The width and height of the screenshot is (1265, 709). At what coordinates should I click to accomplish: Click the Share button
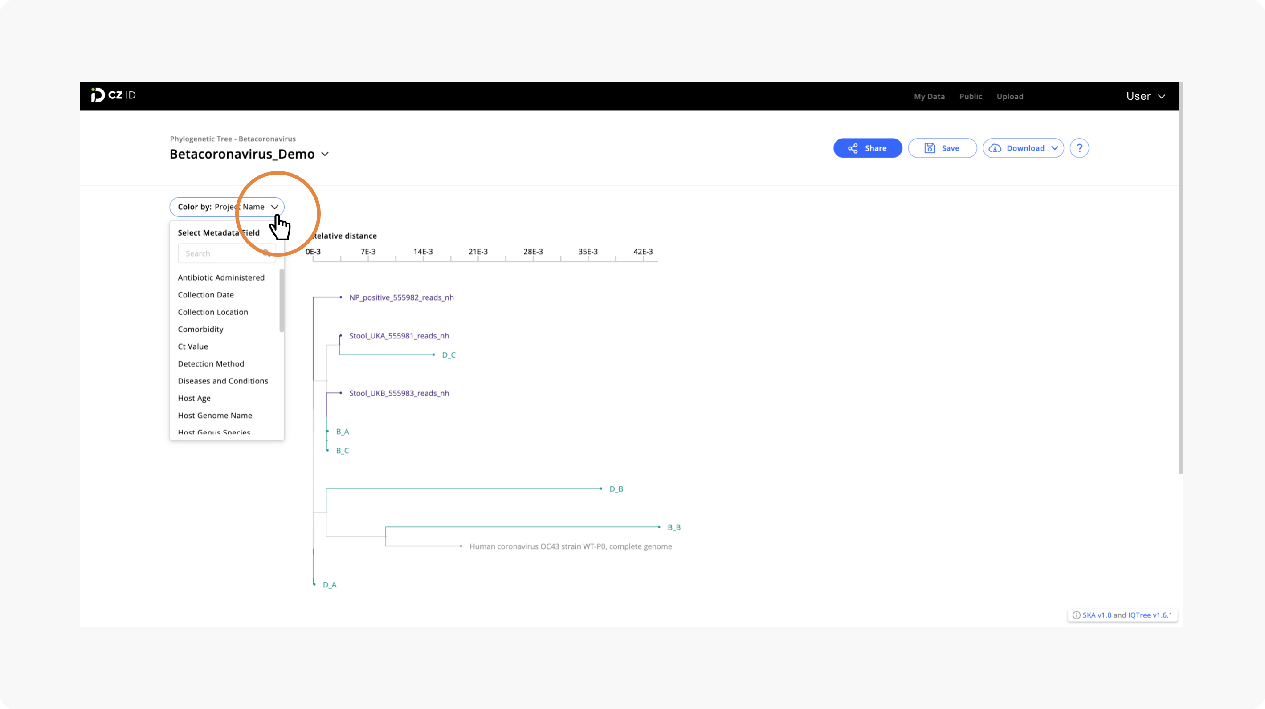[x=867, y=148]
